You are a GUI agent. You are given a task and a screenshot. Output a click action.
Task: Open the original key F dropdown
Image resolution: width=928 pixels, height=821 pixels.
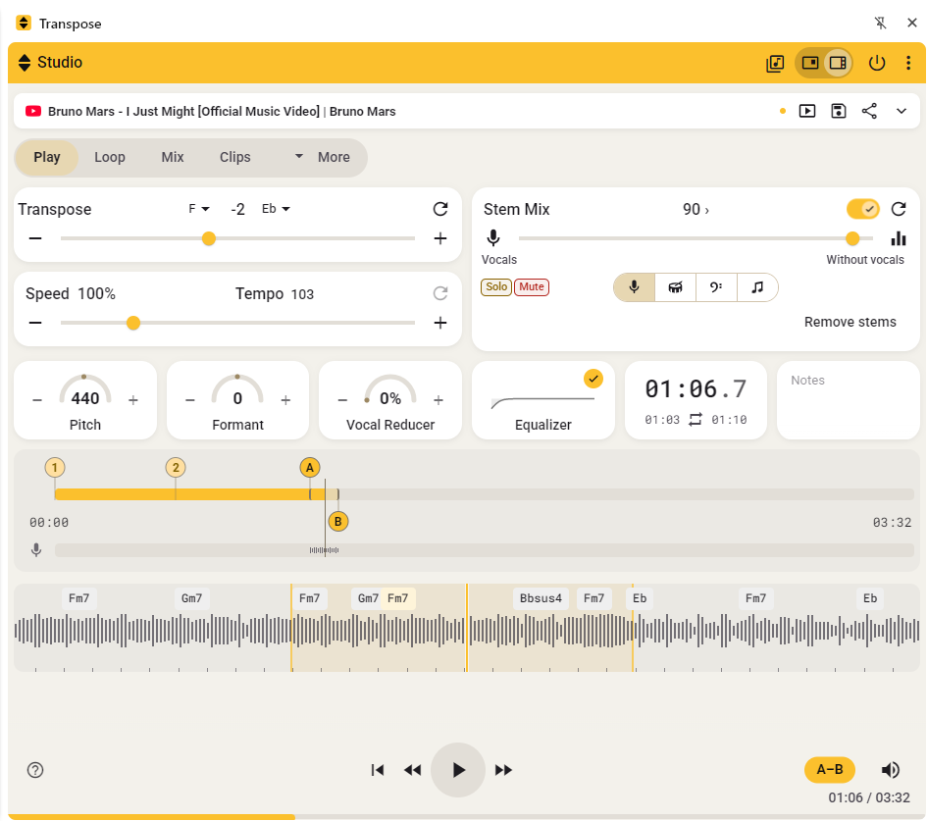(x=199, y=209)
